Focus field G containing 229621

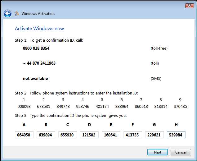[x=154, y=135]
